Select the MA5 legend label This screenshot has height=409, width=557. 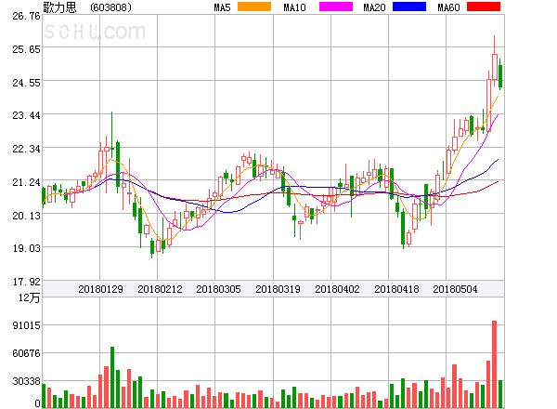(x=222, y=7)
